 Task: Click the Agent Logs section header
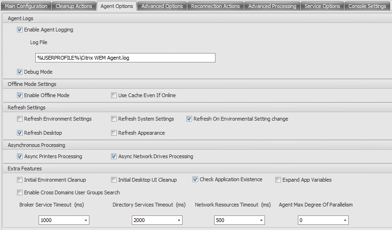21,18
